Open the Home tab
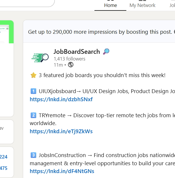Viewport: 175px width, 178px height. click(x=110, y=5)
